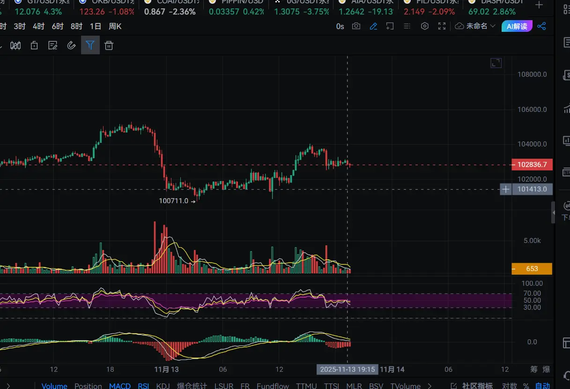Open the ETF sidebar icon
This screenshot has height=389, width=570.
(x=566, y=172)
